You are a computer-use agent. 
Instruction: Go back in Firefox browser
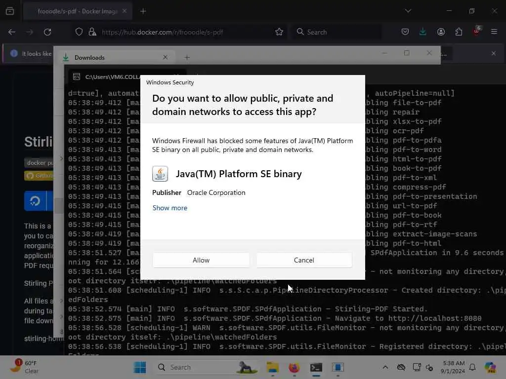[12, 32]
